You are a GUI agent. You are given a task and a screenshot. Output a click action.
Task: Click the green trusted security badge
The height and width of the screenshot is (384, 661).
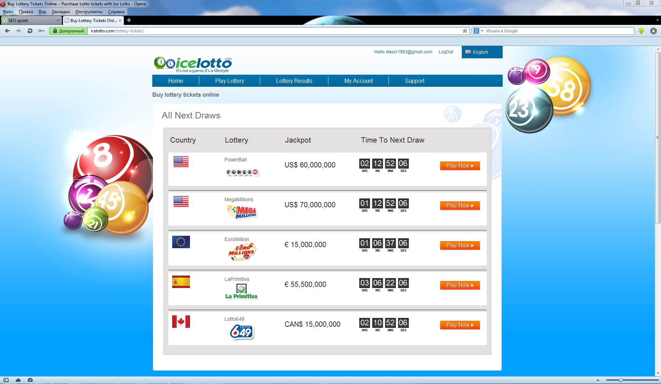coord(69,31)
